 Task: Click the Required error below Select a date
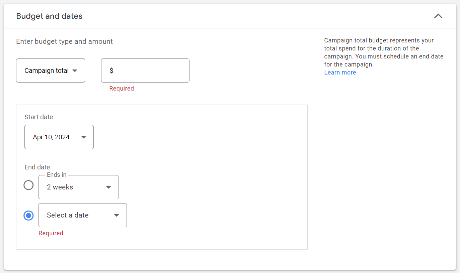[x=51, y=233]
